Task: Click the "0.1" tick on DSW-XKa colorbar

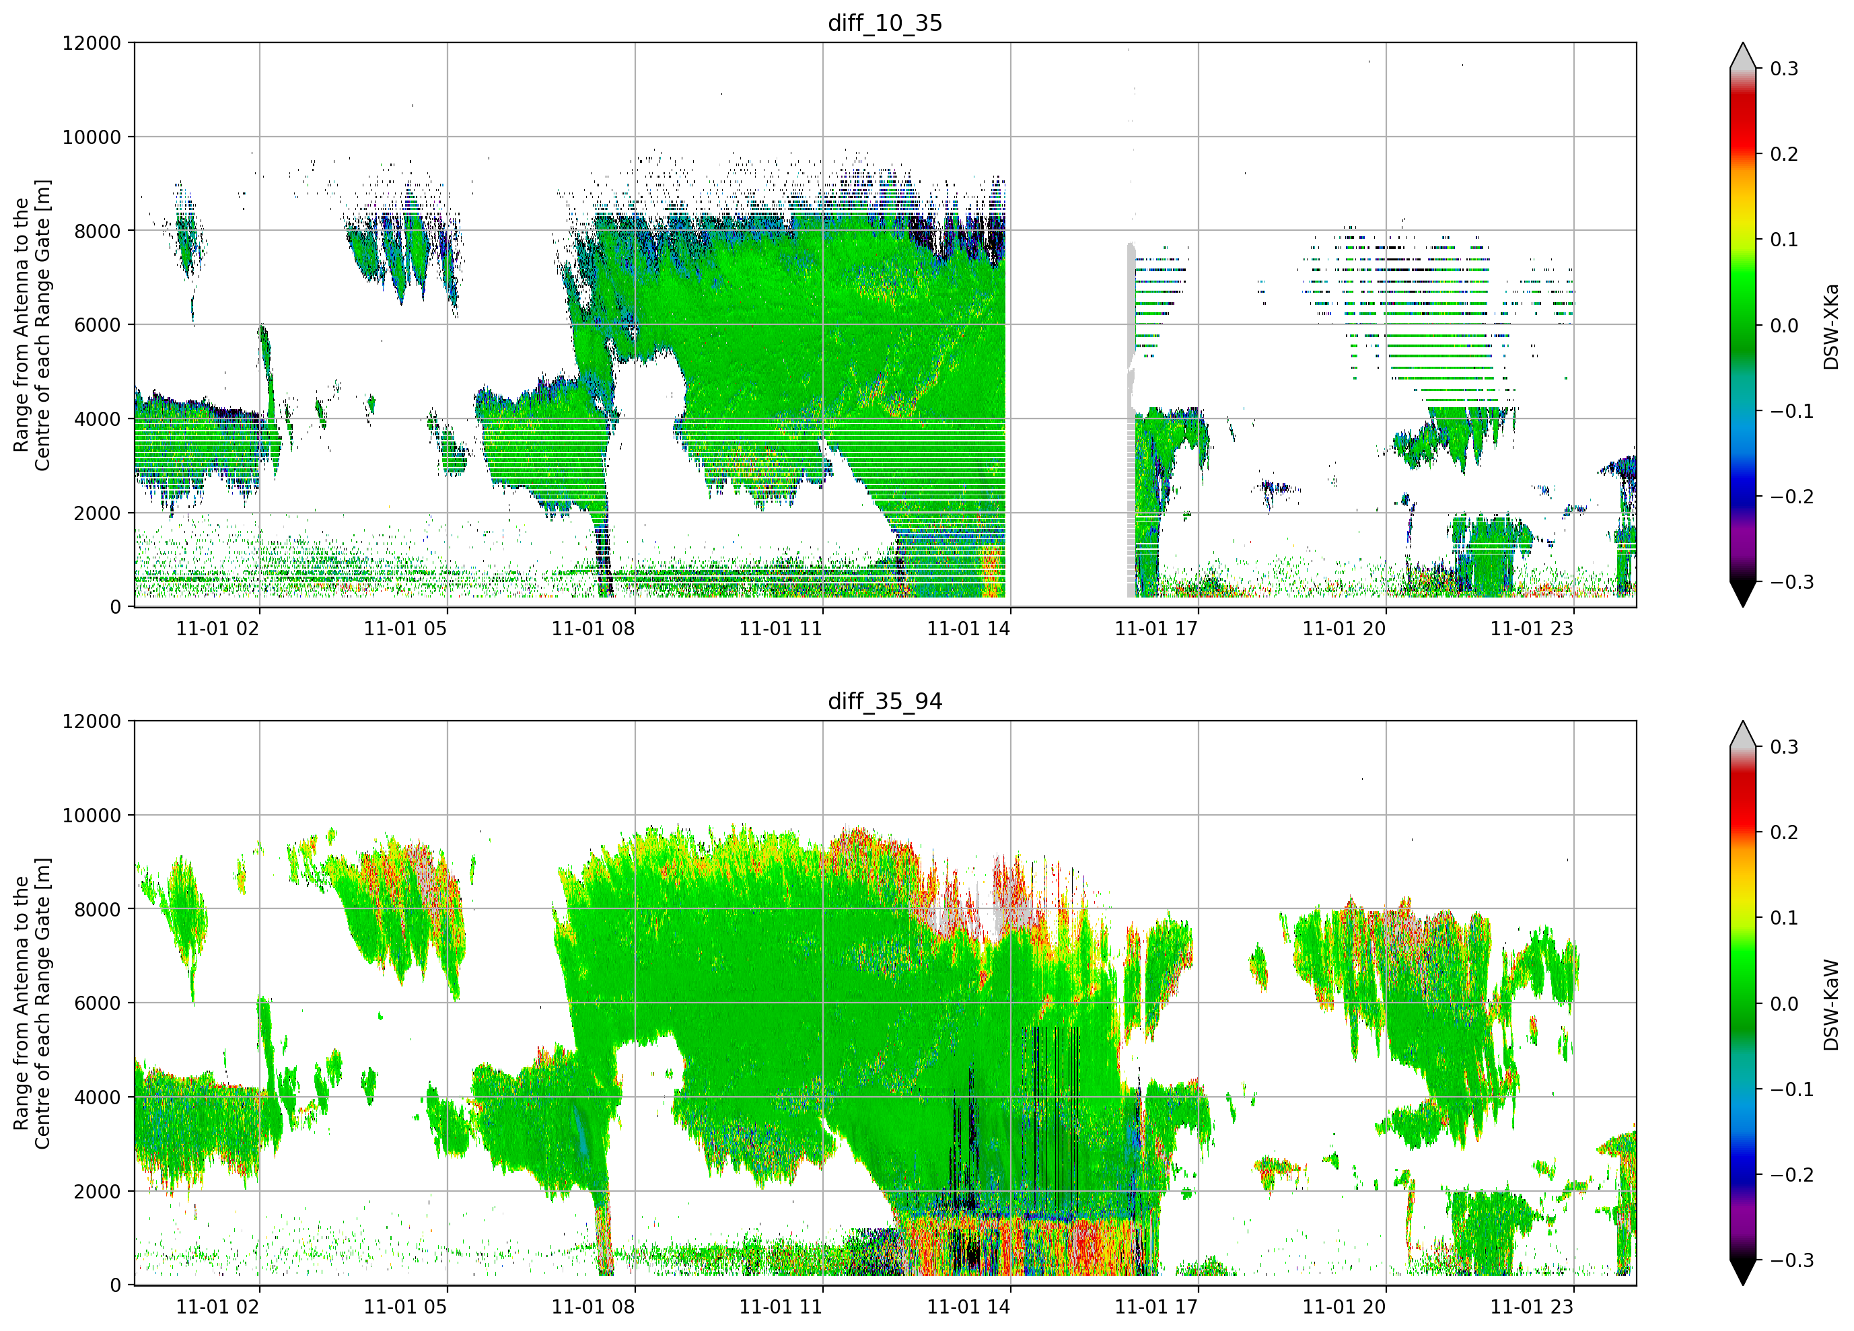Action: tap(1784, 240)
